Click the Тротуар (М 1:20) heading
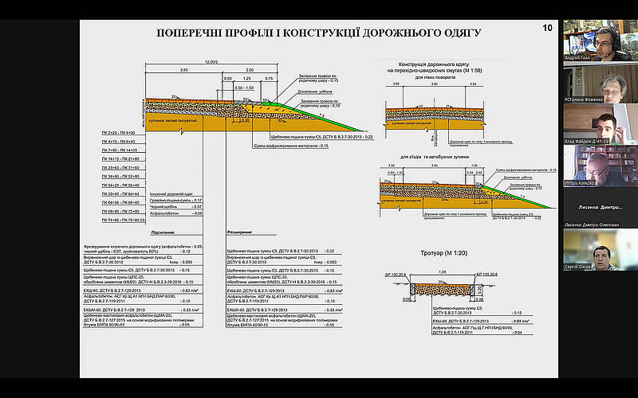This screenshot has width=638, height=398. [x=443, y=253]
